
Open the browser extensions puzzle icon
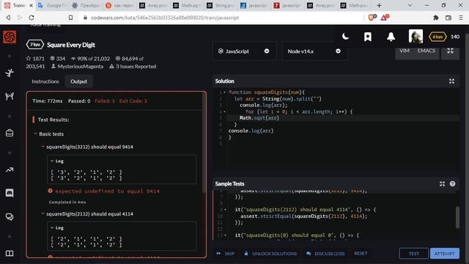point(436,18)
